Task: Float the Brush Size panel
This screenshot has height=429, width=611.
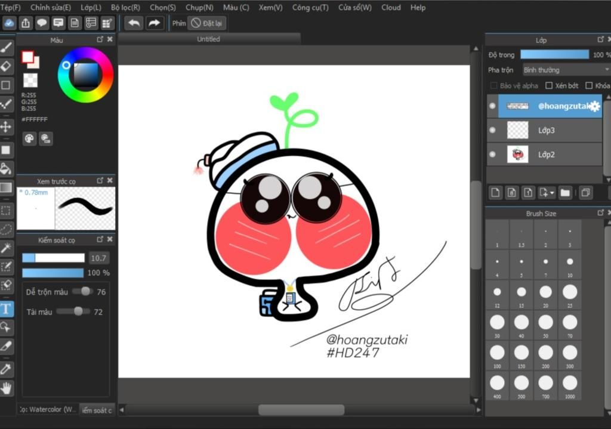Action: 600,213
